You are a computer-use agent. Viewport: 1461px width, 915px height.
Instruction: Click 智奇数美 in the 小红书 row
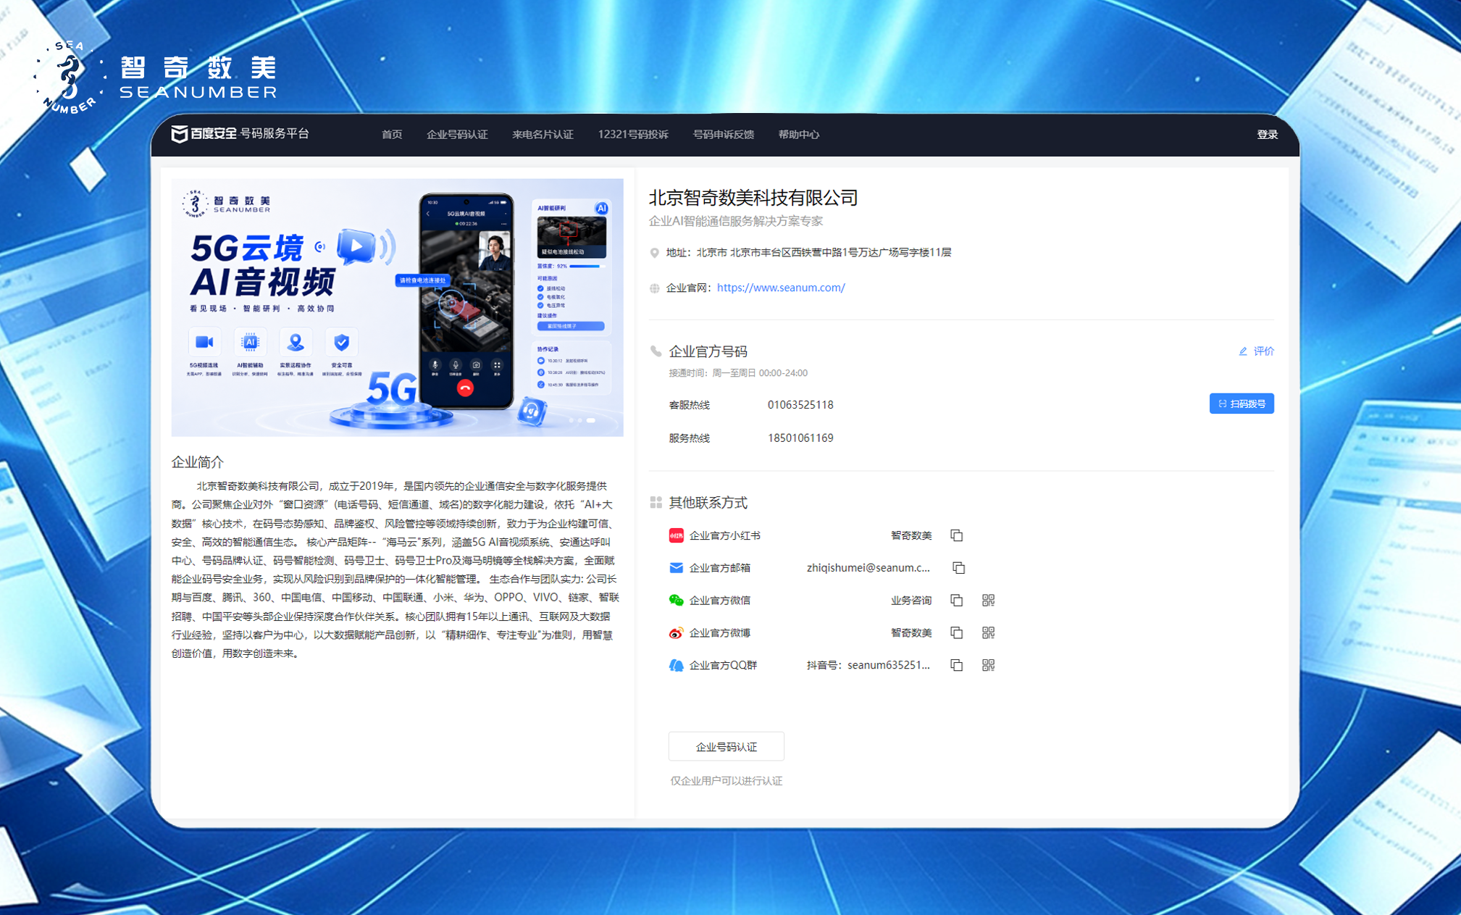(911, 535)
